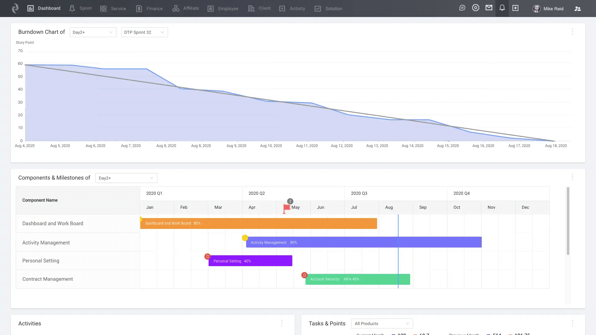Click the app logo icon
This screenshot has width=596, height=335.
(15, 8)
